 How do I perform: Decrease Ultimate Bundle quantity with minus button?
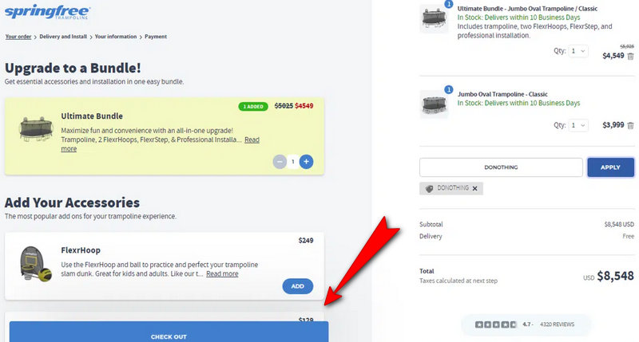tap(280, 162)
